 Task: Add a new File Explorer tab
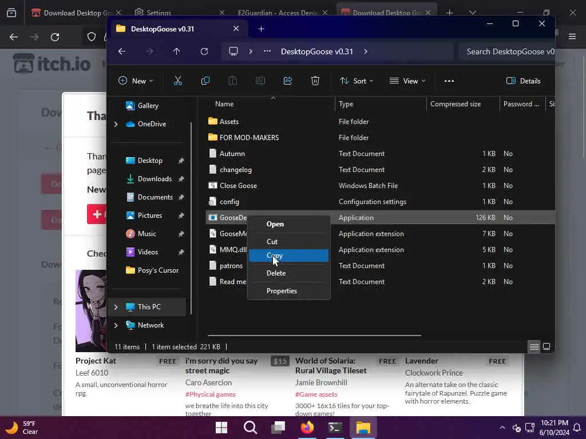click(261, 29)
